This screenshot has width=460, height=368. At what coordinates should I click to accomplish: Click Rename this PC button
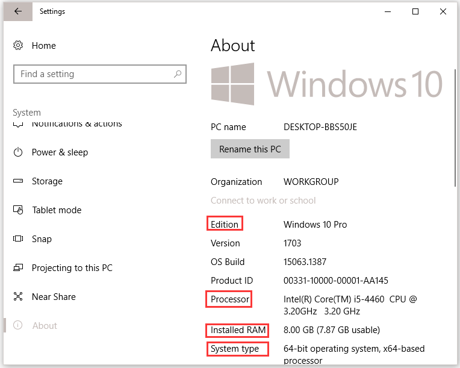pos(250,149)
